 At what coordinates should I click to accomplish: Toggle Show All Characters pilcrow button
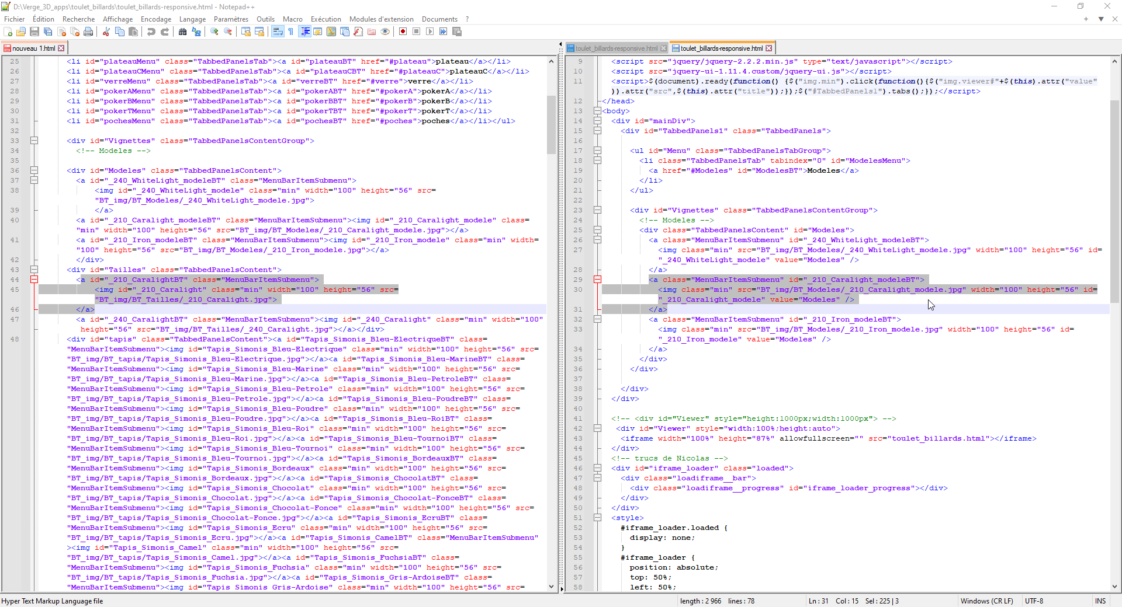tap(291, 32)
